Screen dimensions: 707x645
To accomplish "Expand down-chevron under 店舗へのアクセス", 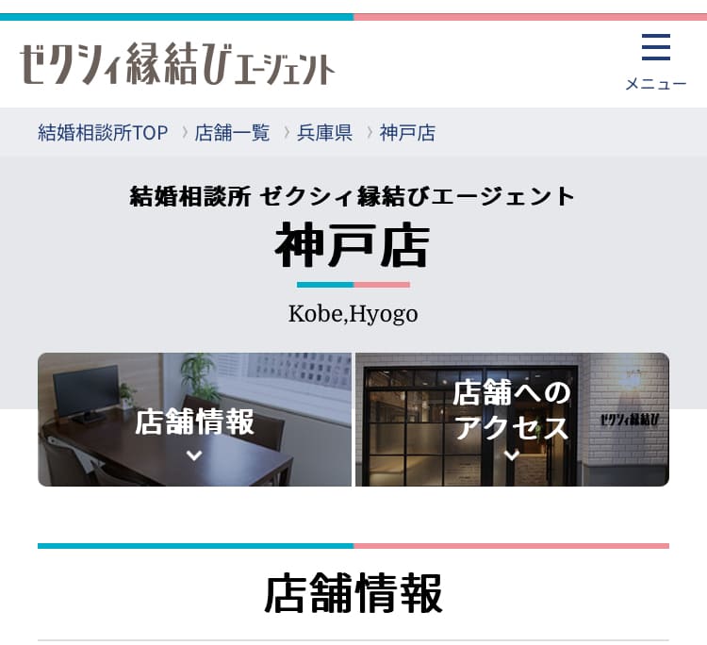I will pyautogui.click(x=512, y=455).
